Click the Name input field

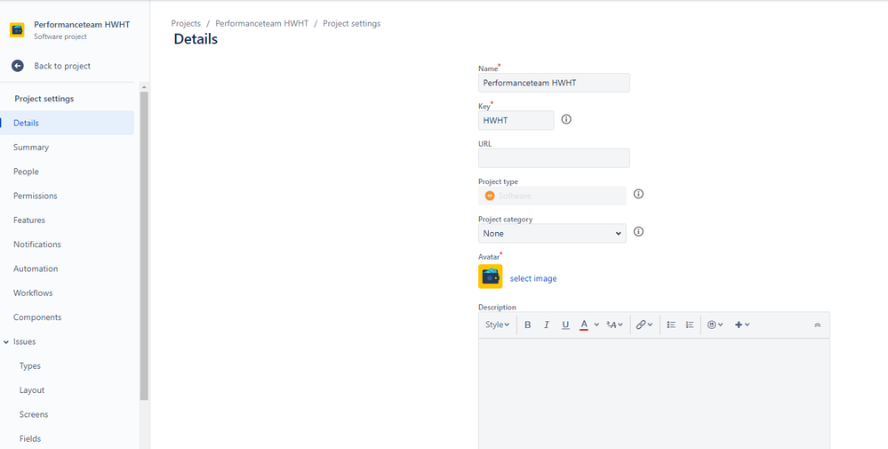[x=554, y=83]
